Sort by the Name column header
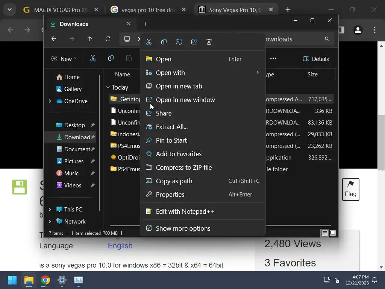Image resolution: width=385 pixels, height=289 pixels. click(123, 75)
